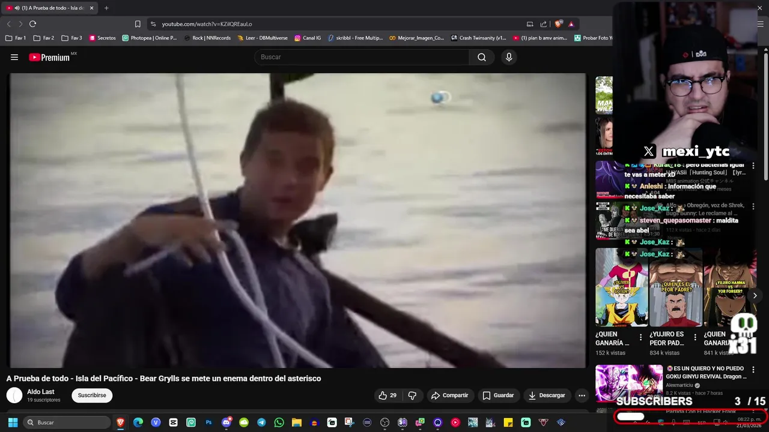Open the Fav 2 bookmarks folder
Screen dimensions: 769x432
click(44, 38)
